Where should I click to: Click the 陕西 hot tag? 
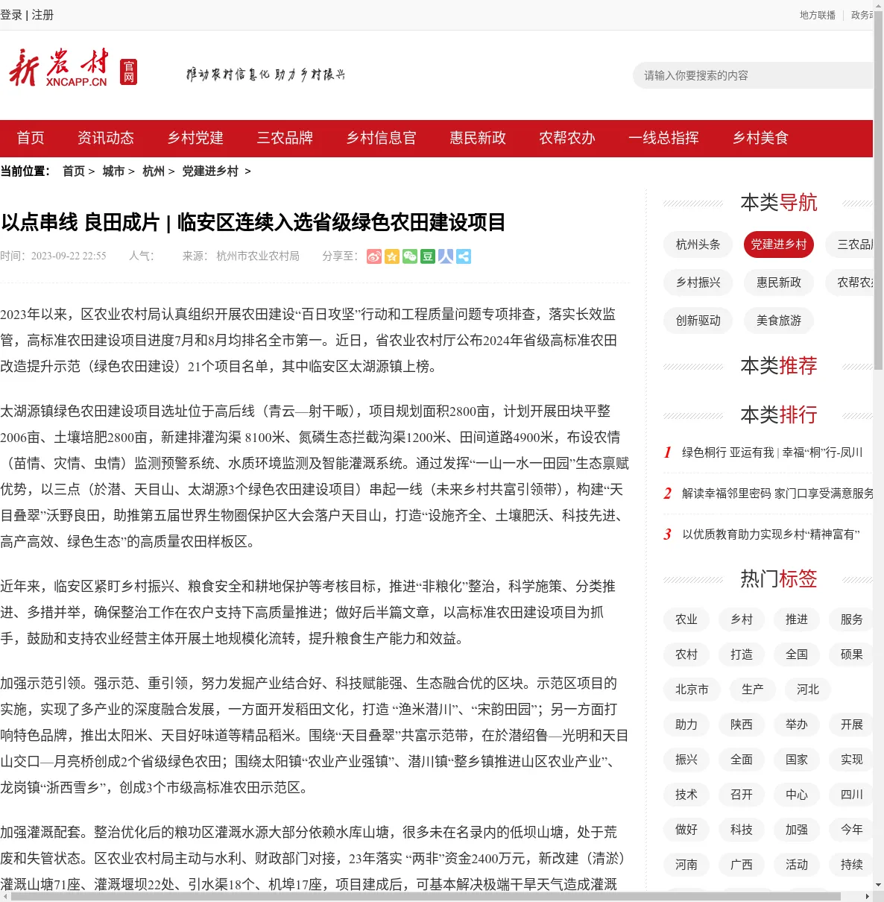742,725
